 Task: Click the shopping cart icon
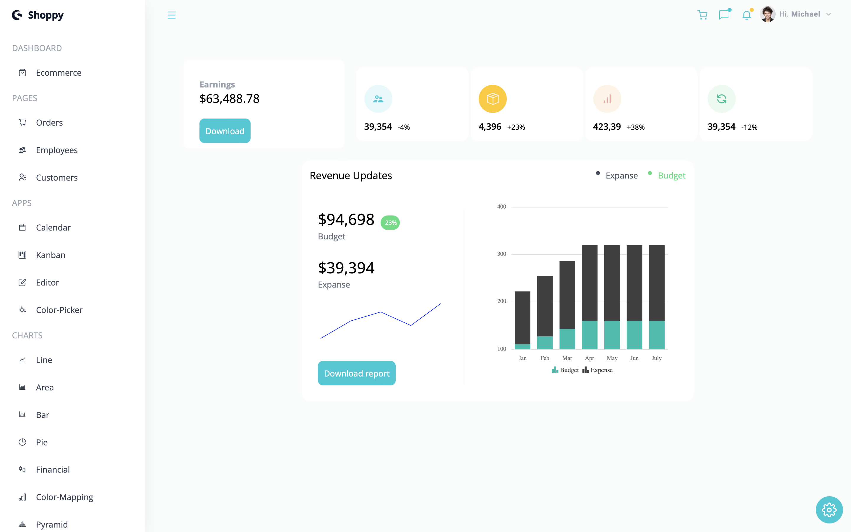point(703,14)
